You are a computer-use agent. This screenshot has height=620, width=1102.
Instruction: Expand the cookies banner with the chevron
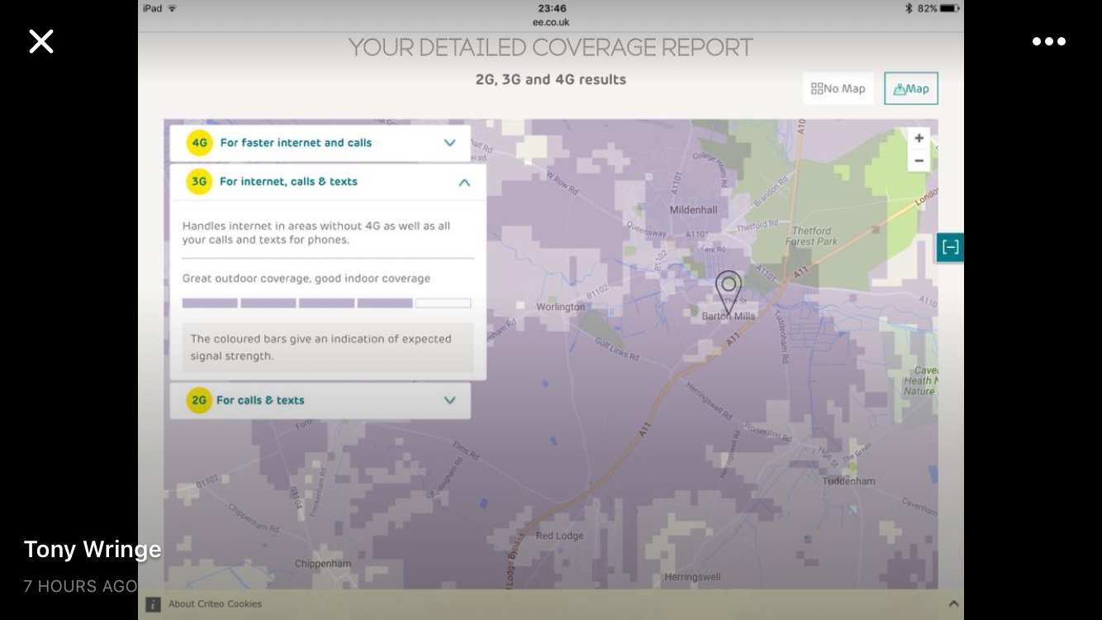(953, 604)
